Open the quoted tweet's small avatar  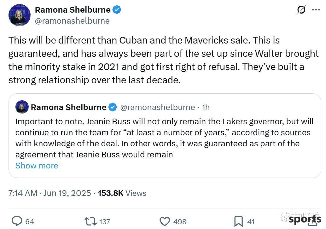point(22,107)
